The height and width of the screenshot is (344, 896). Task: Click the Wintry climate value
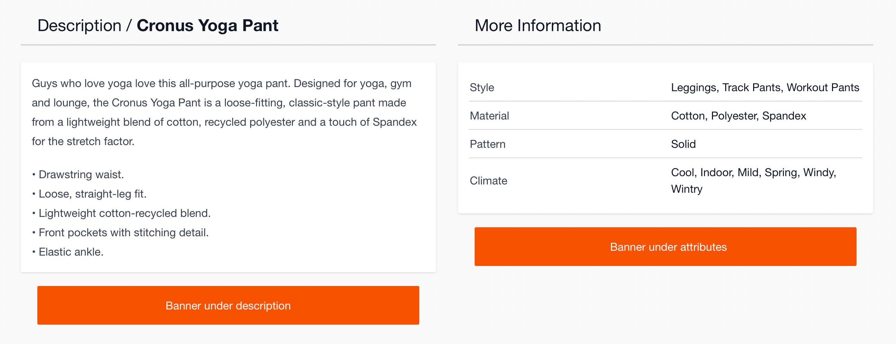click(687, 189)
